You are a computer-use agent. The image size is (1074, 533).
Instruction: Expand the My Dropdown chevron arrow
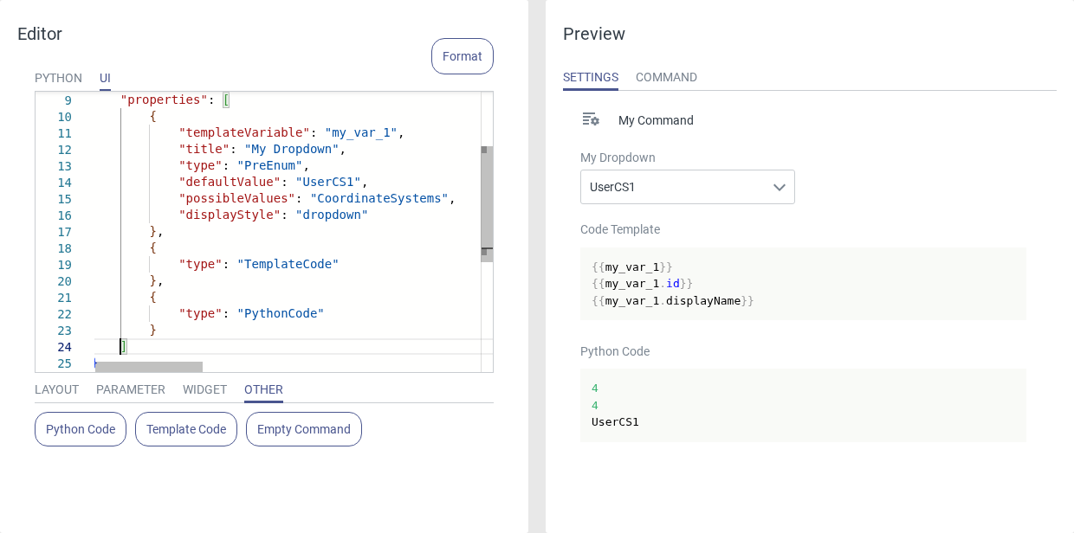pos(779,187)
